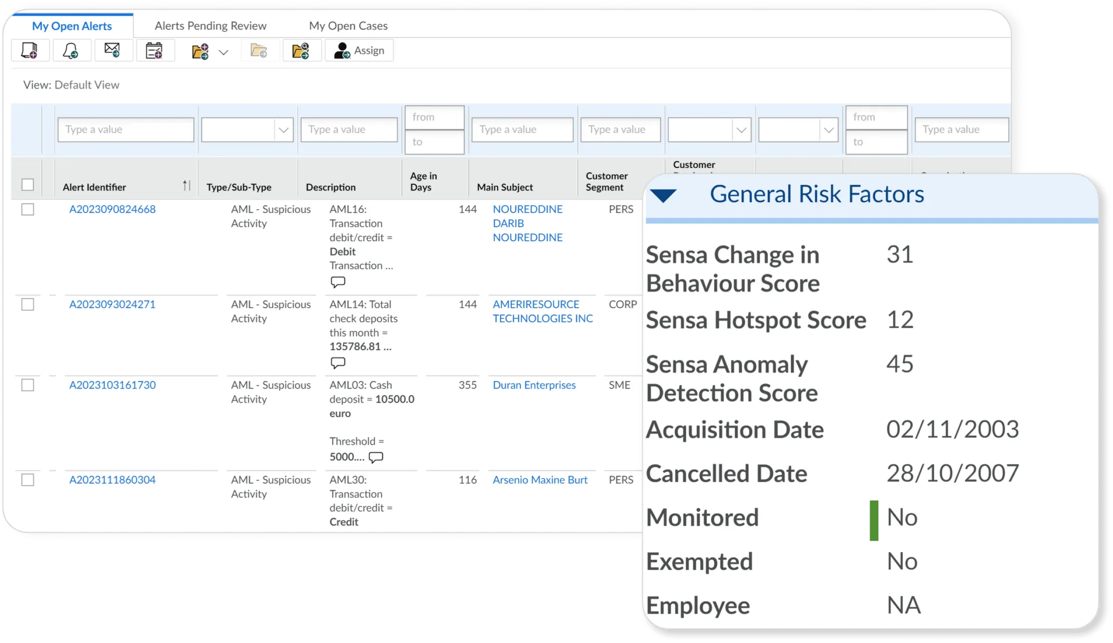The image size is (1113, 643).
Task: Open alert link A2023090824668
Action: point(112,209)
